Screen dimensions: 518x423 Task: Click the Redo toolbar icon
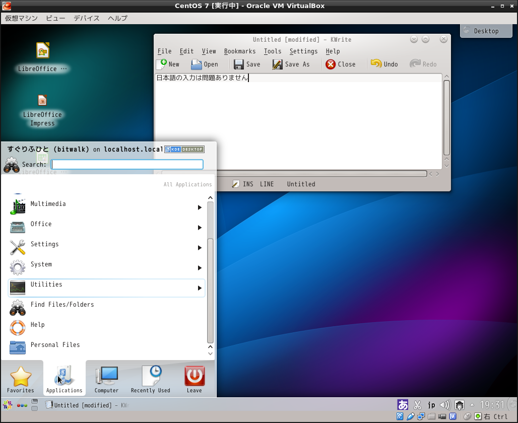tap(424, 64)
